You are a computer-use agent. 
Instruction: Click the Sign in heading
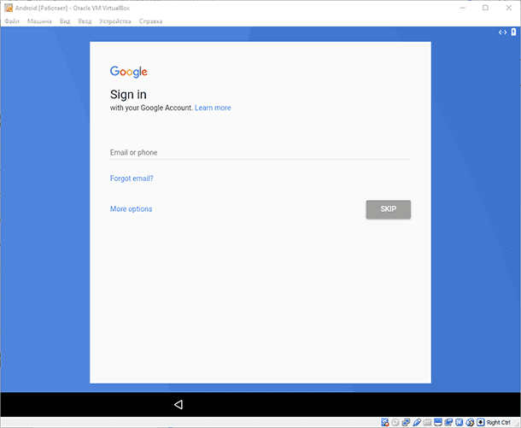[128, 94]
